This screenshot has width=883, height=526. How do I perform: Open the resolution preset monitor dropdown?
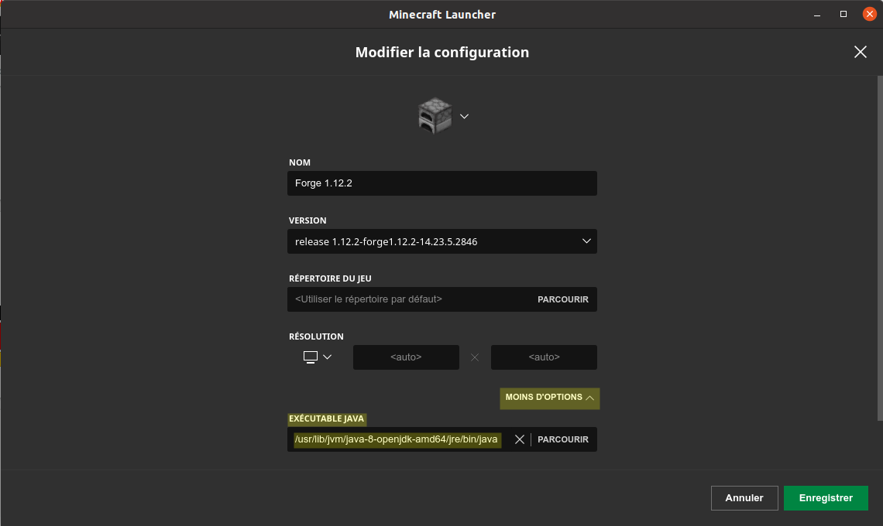tap(317, 357)
